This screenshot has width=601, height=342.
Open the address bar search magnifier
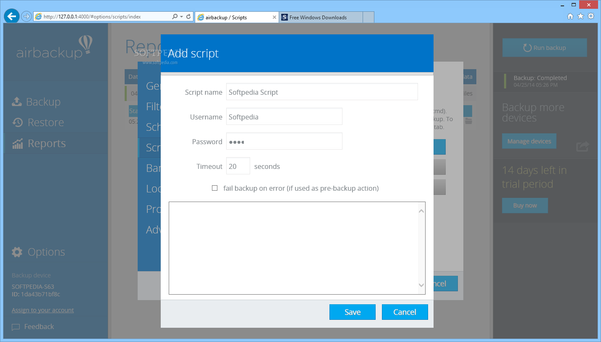point(175,17)
